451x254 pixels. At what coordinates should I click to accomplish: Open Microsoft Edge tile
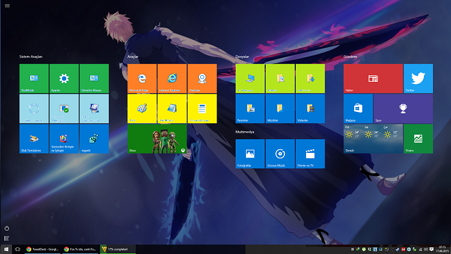[x=142, y=78]
